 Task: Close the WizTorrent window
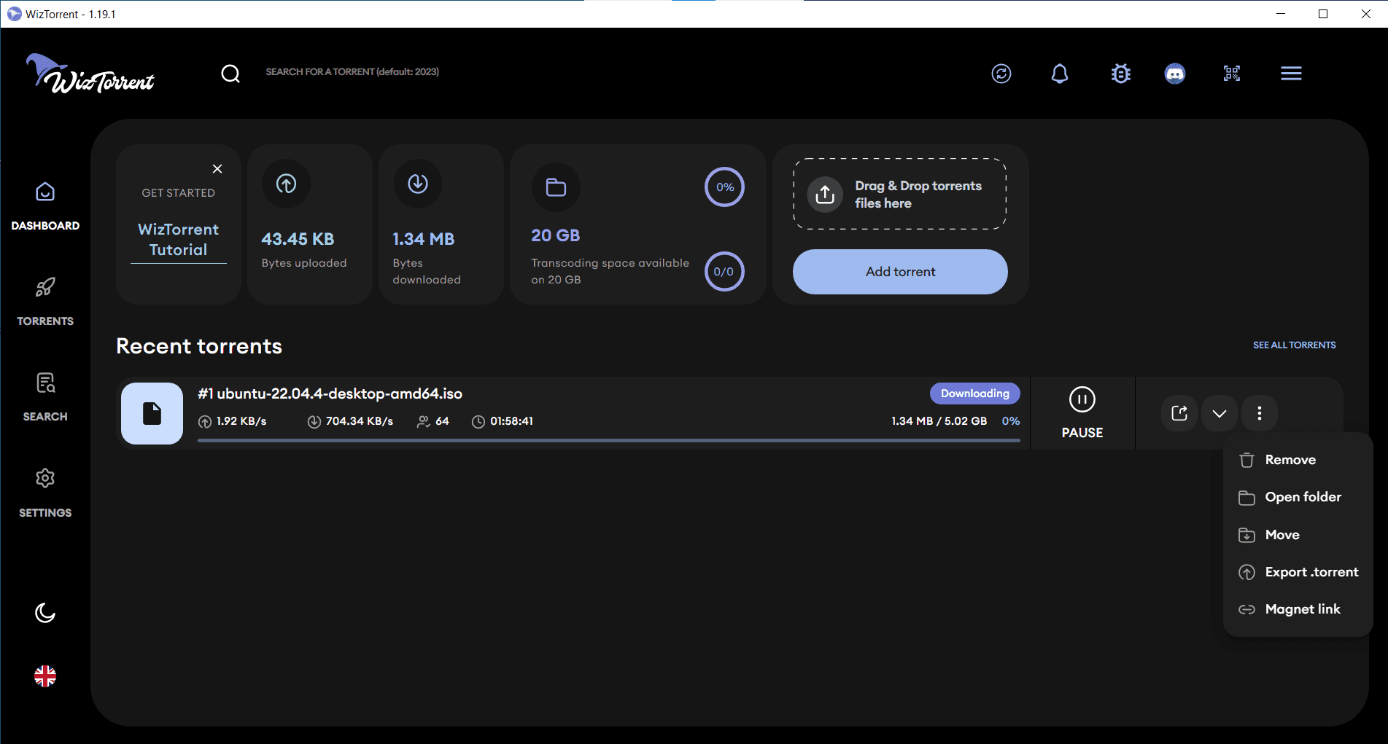pyautogui.click(x=1366, y=14)
